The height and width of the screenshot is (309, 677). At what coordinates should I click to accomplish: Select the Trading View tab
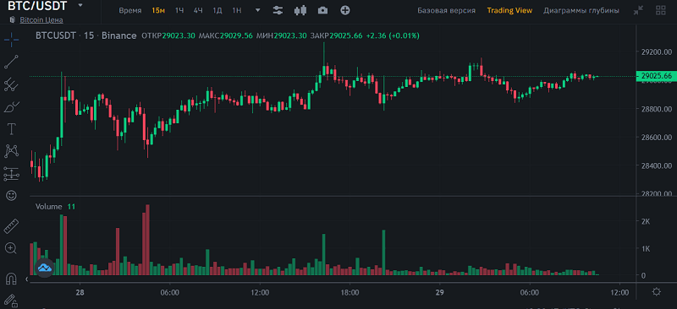coord(509,10)
